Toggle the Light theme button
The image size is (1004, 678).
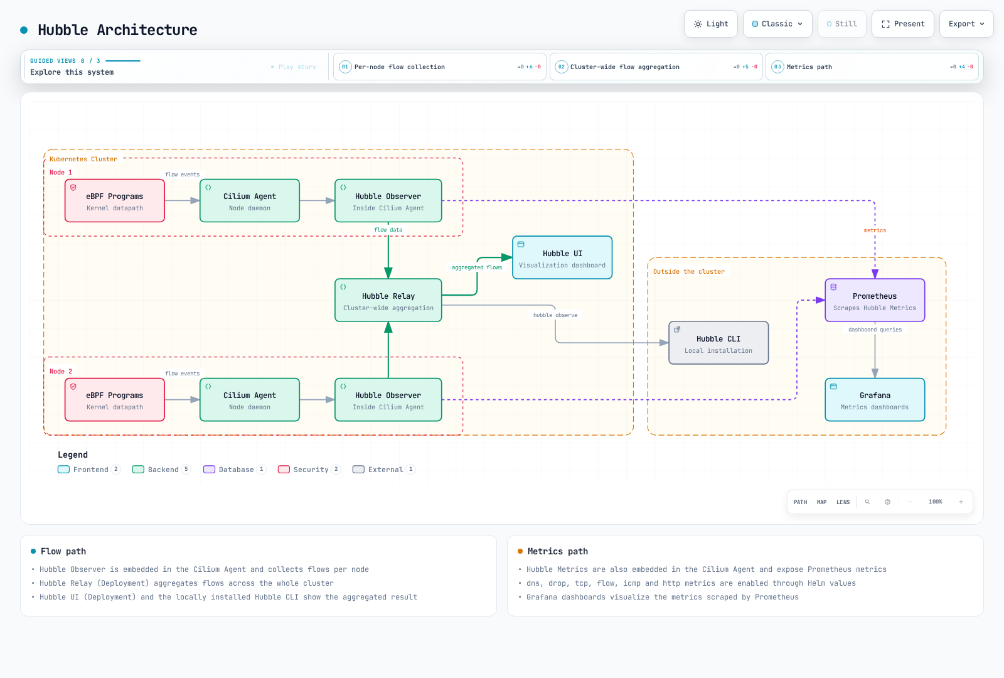[x=711, y=24]
